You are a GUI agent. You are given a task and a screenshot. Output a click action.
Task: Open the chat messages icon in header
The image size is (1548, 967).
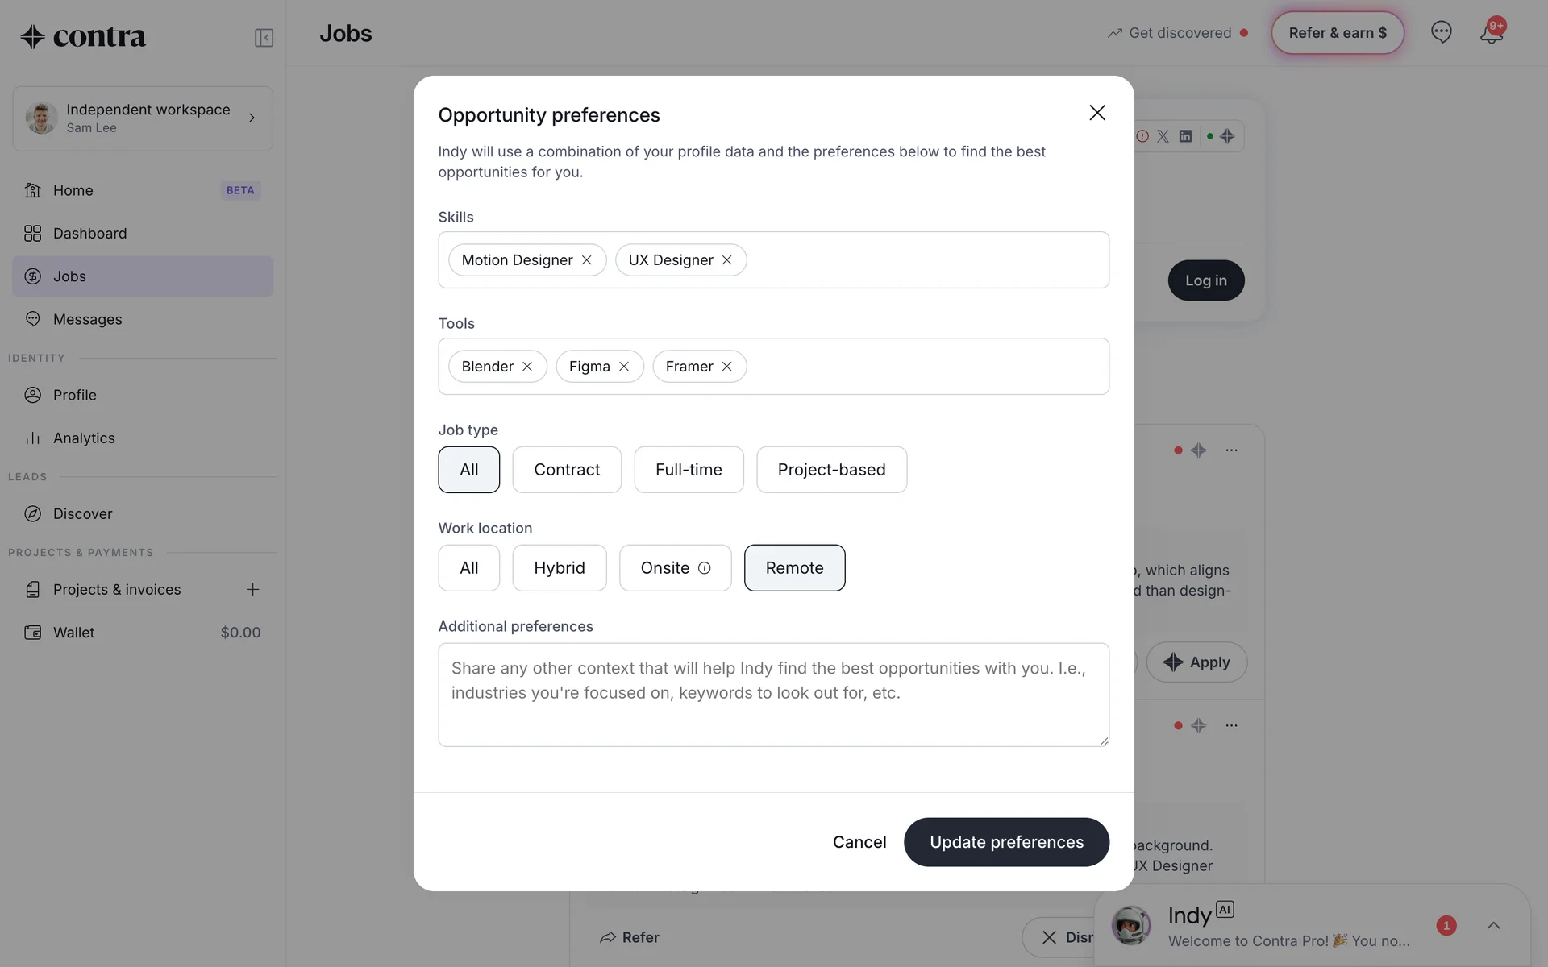pyautogui.click(x=1441, y=32)
